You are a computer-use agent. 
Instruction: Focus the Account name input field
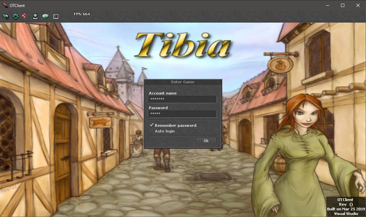tap(183, 100)
